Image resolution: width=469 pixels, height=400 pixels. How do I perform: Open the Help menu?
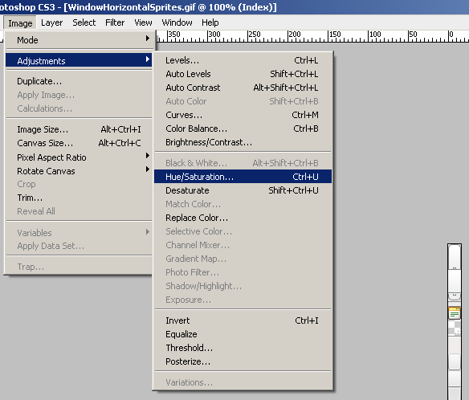pos(210,22)
